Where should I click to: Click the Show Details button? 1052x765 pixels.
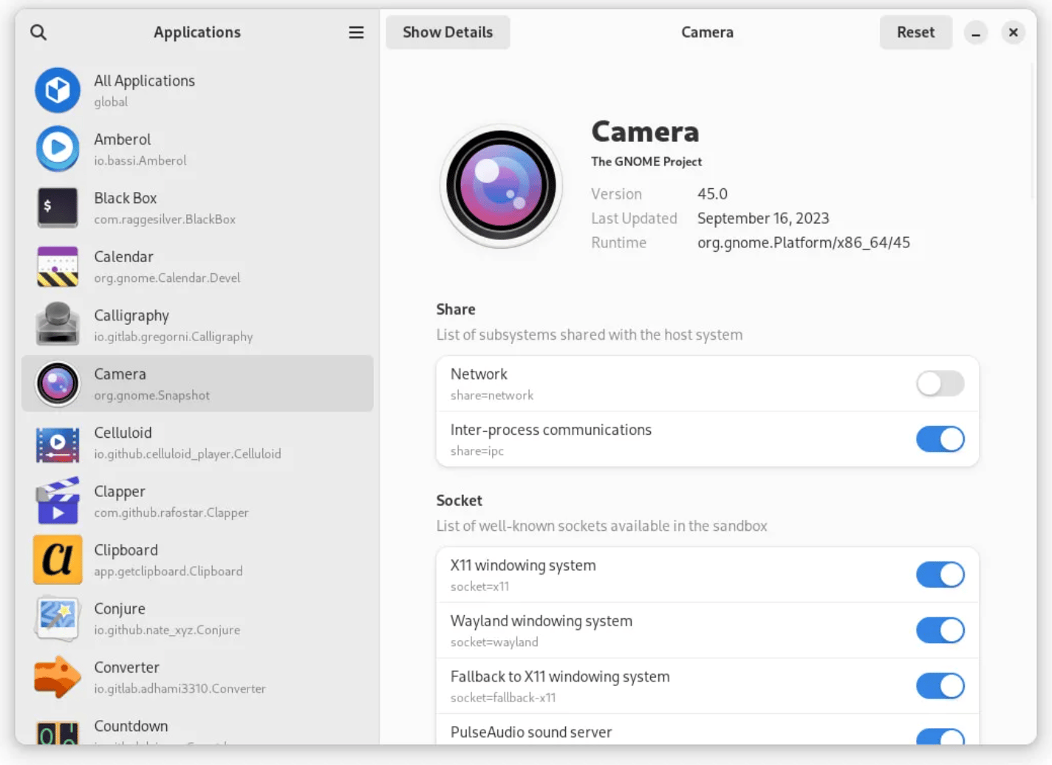coord(448,32)
